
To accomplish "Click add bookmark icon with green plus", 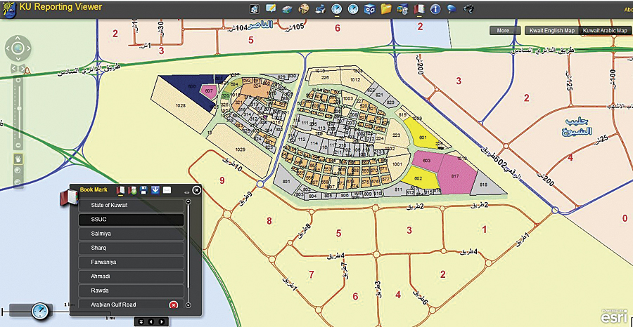I will pos(132,190).
